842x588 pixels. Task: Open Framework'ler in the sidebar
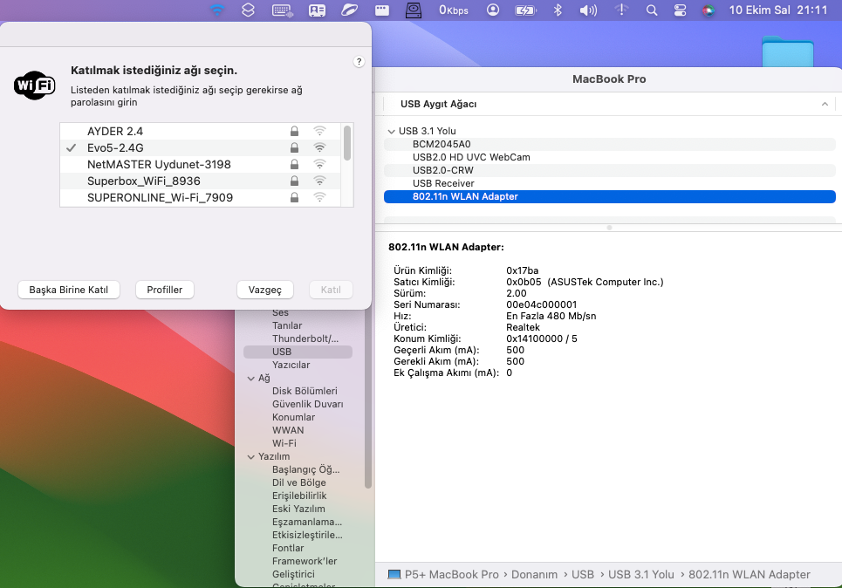click(305, 561)
